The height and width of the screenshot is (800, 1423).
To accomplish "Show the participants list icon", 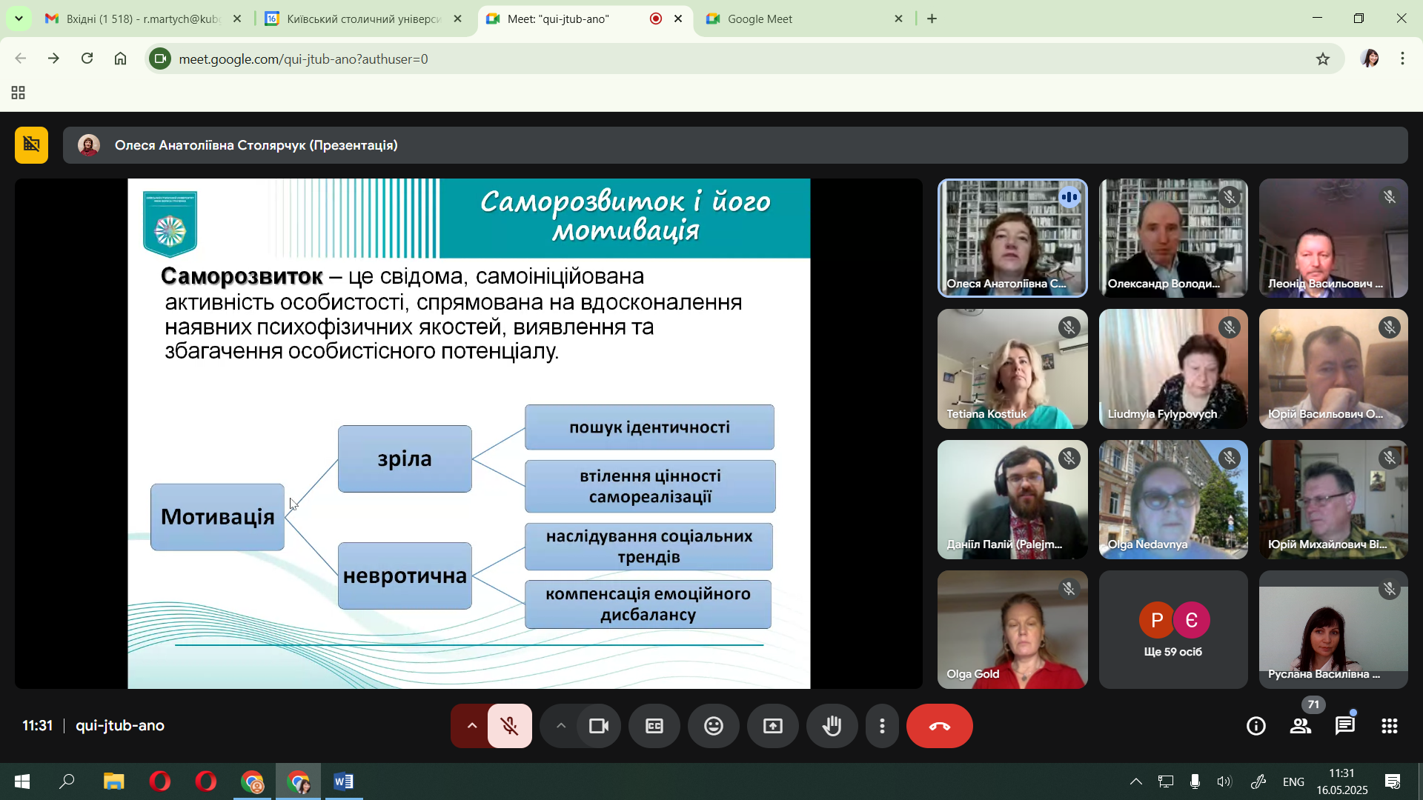I will 1301,726.
